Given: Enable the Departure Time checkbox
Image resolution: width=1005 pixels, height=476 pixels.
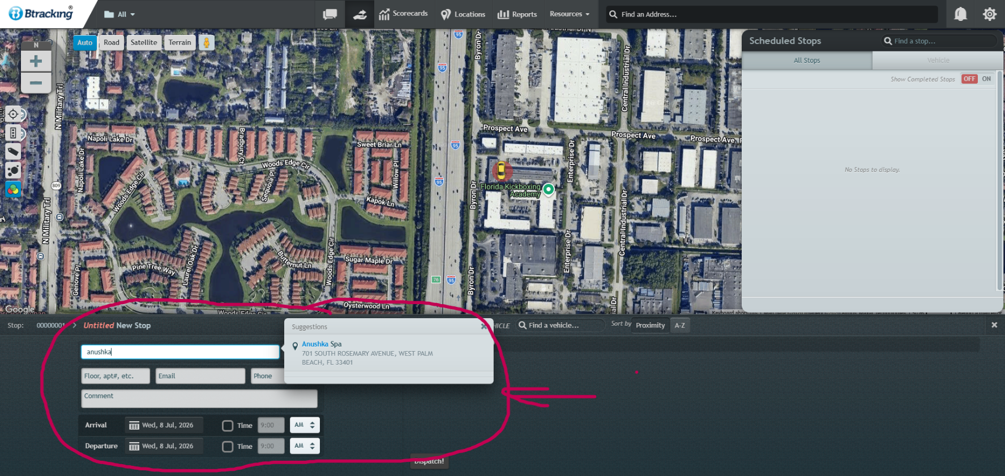Looking at the screenshot, I should tap(228, 447).
